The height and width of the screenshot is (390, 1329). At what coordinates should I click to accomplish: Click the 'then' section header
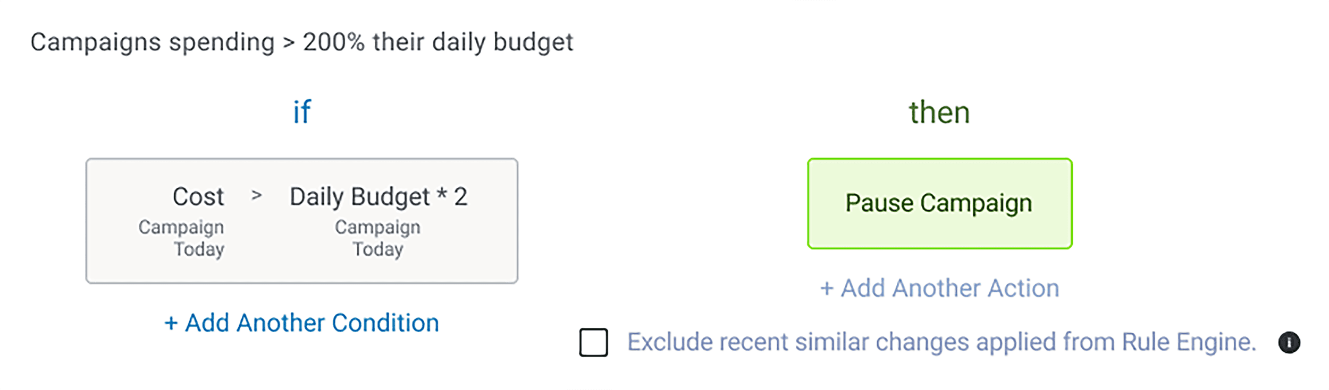click(x=939, y=111)
